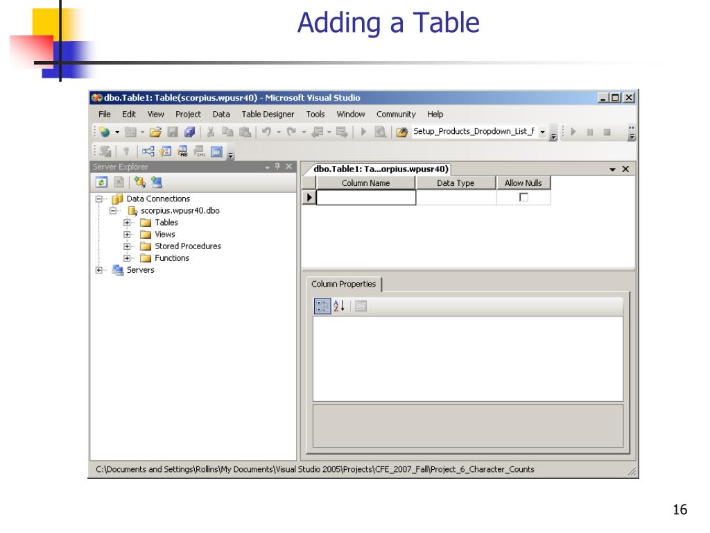Viewport: 710px width, 533px height.
Task: Collapse the Data Connections node
Action: 99,199
